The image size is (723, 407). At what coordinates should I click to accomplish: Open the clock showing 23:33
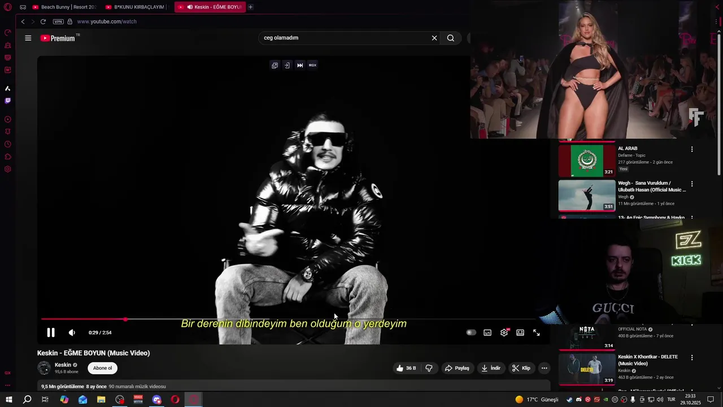pyautogui.click(x=690, y=400)
